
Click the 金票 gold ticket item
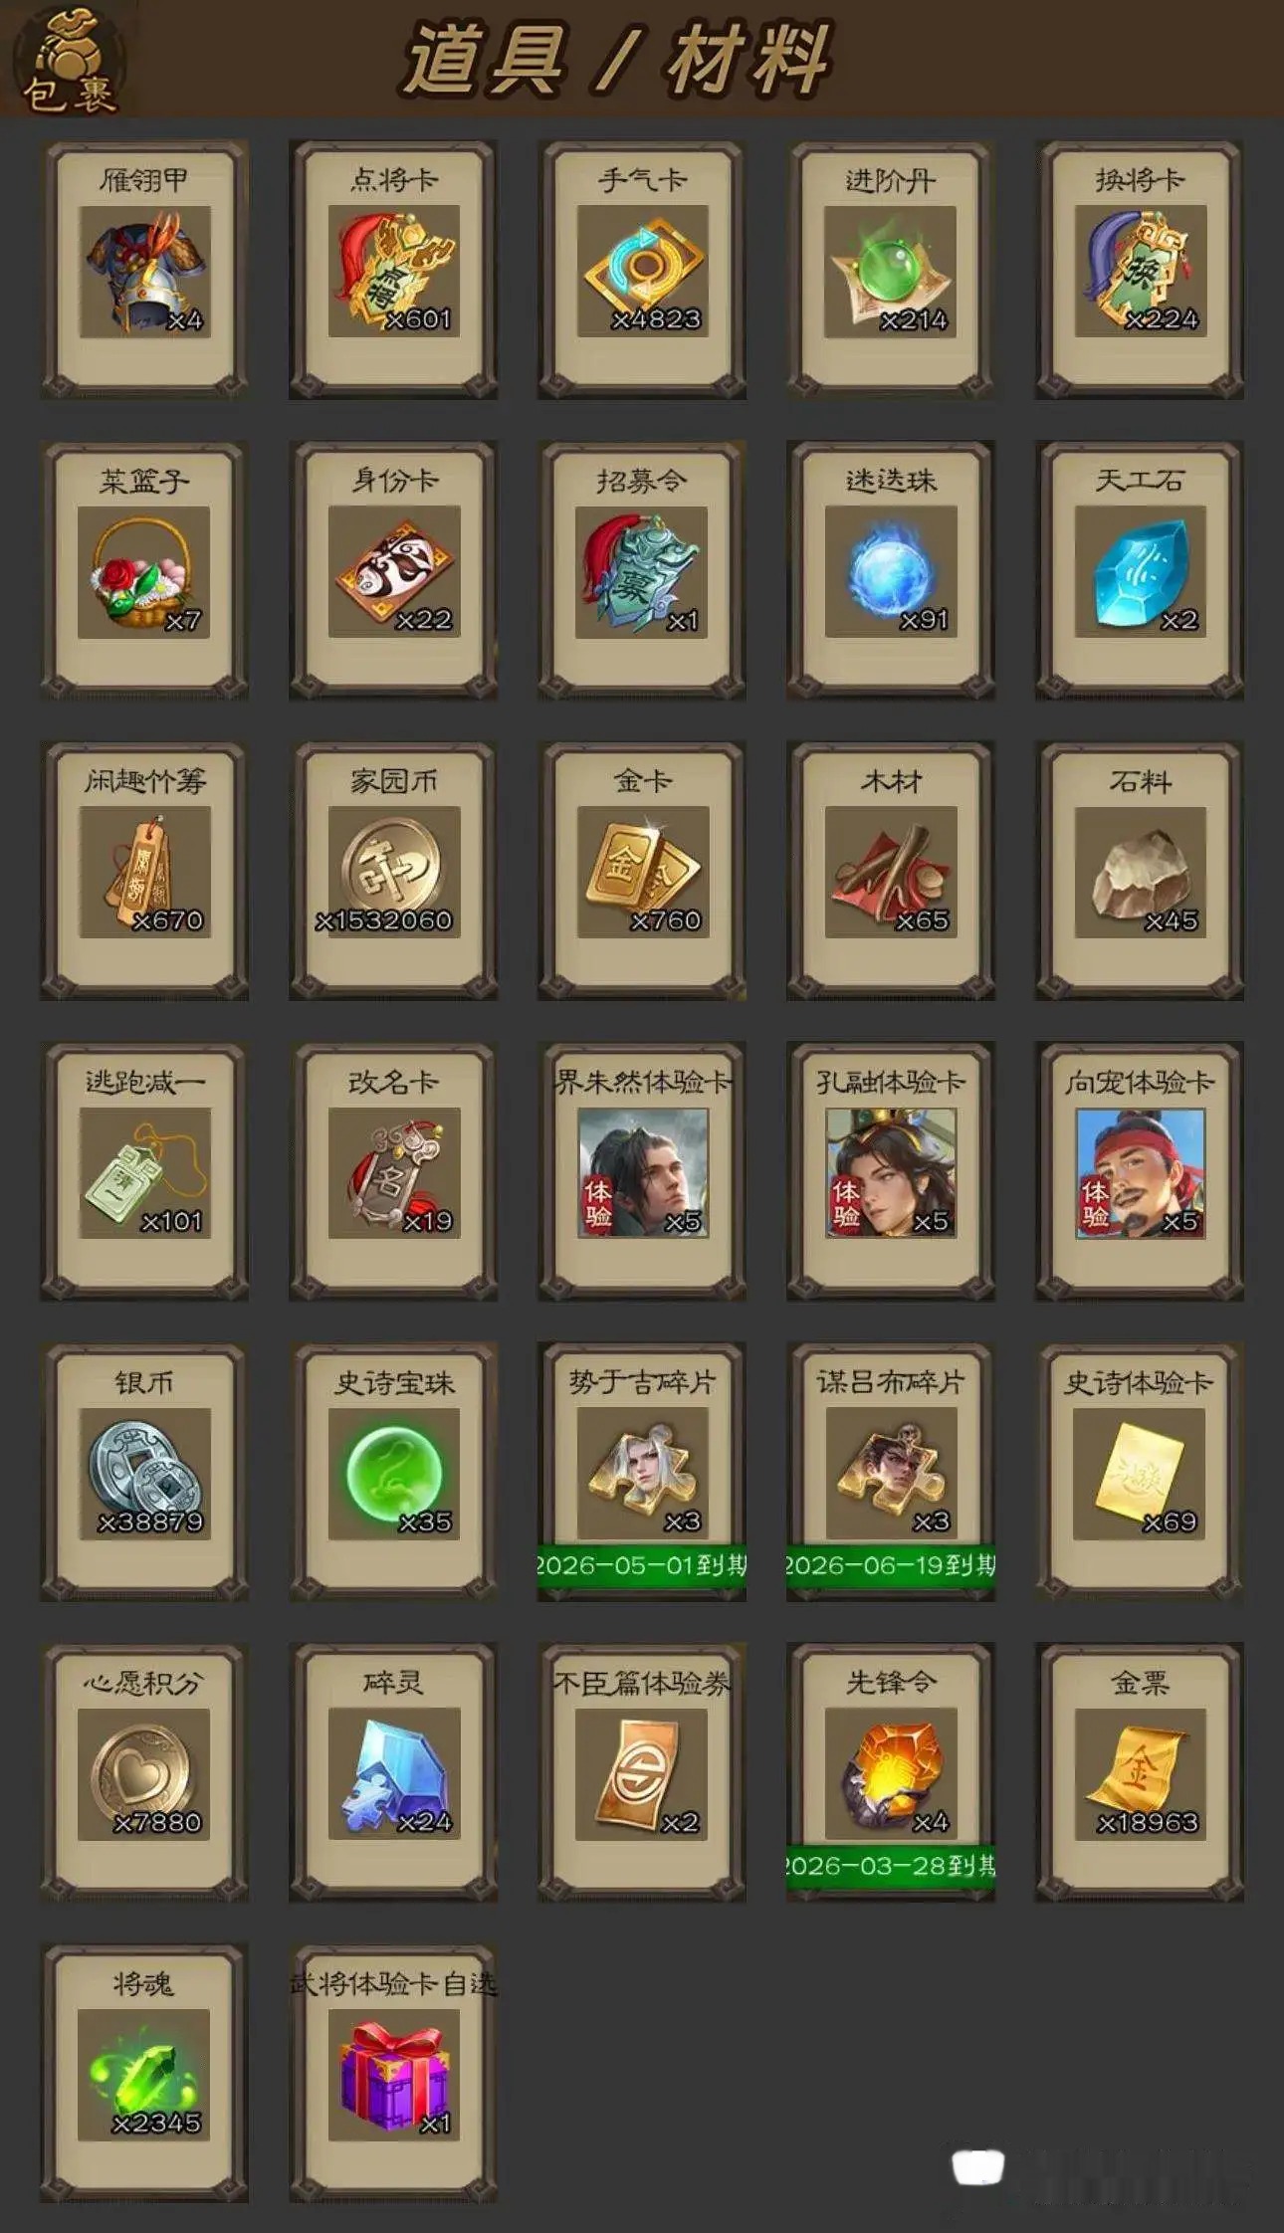pos(1140,1773)
